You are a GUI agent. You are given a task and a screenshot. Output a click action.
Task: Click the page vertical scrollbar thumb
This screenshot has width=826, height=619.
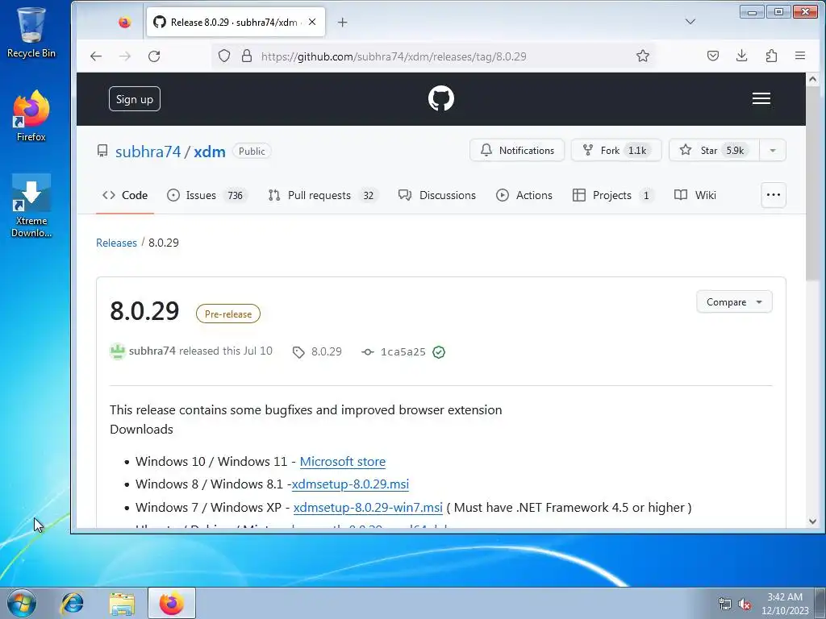[x=812, y=183]
